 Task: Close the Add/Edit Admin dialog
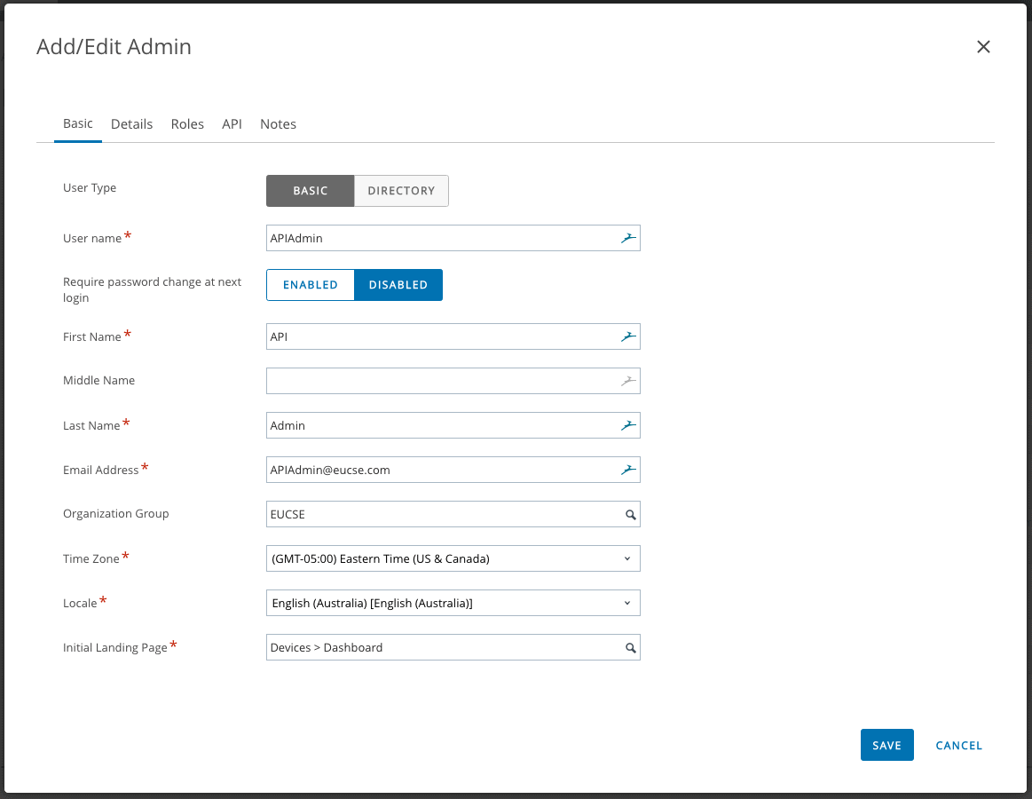coord(983,47)
